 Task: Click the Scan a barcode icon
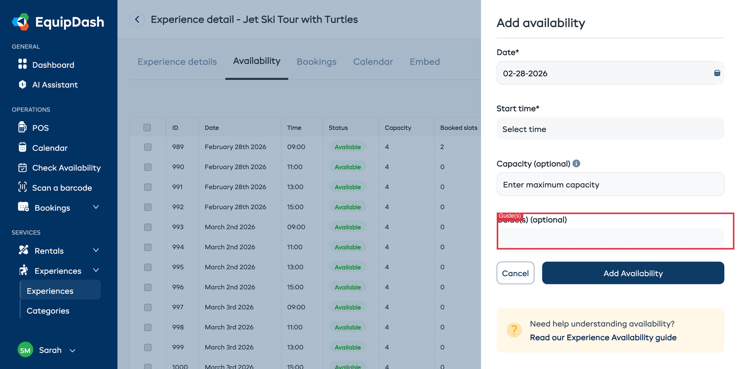tap(23, 187)
